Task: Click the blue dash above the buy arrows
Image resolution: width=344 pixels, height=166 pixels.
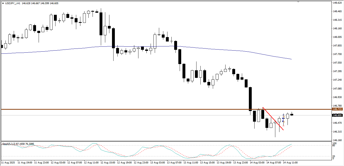Action: coord(283,115)
